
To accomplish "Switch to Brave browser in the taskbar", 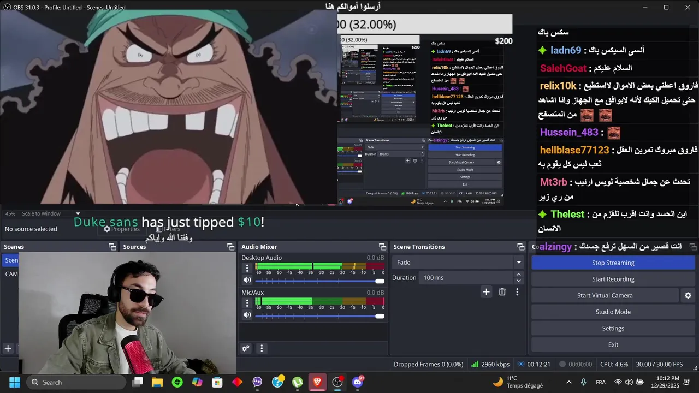I will click(x=317, y=382).
